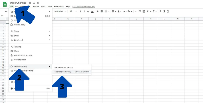Click the Undo arrow in toolbar
203x103 pixels.
tap(6, 11)
